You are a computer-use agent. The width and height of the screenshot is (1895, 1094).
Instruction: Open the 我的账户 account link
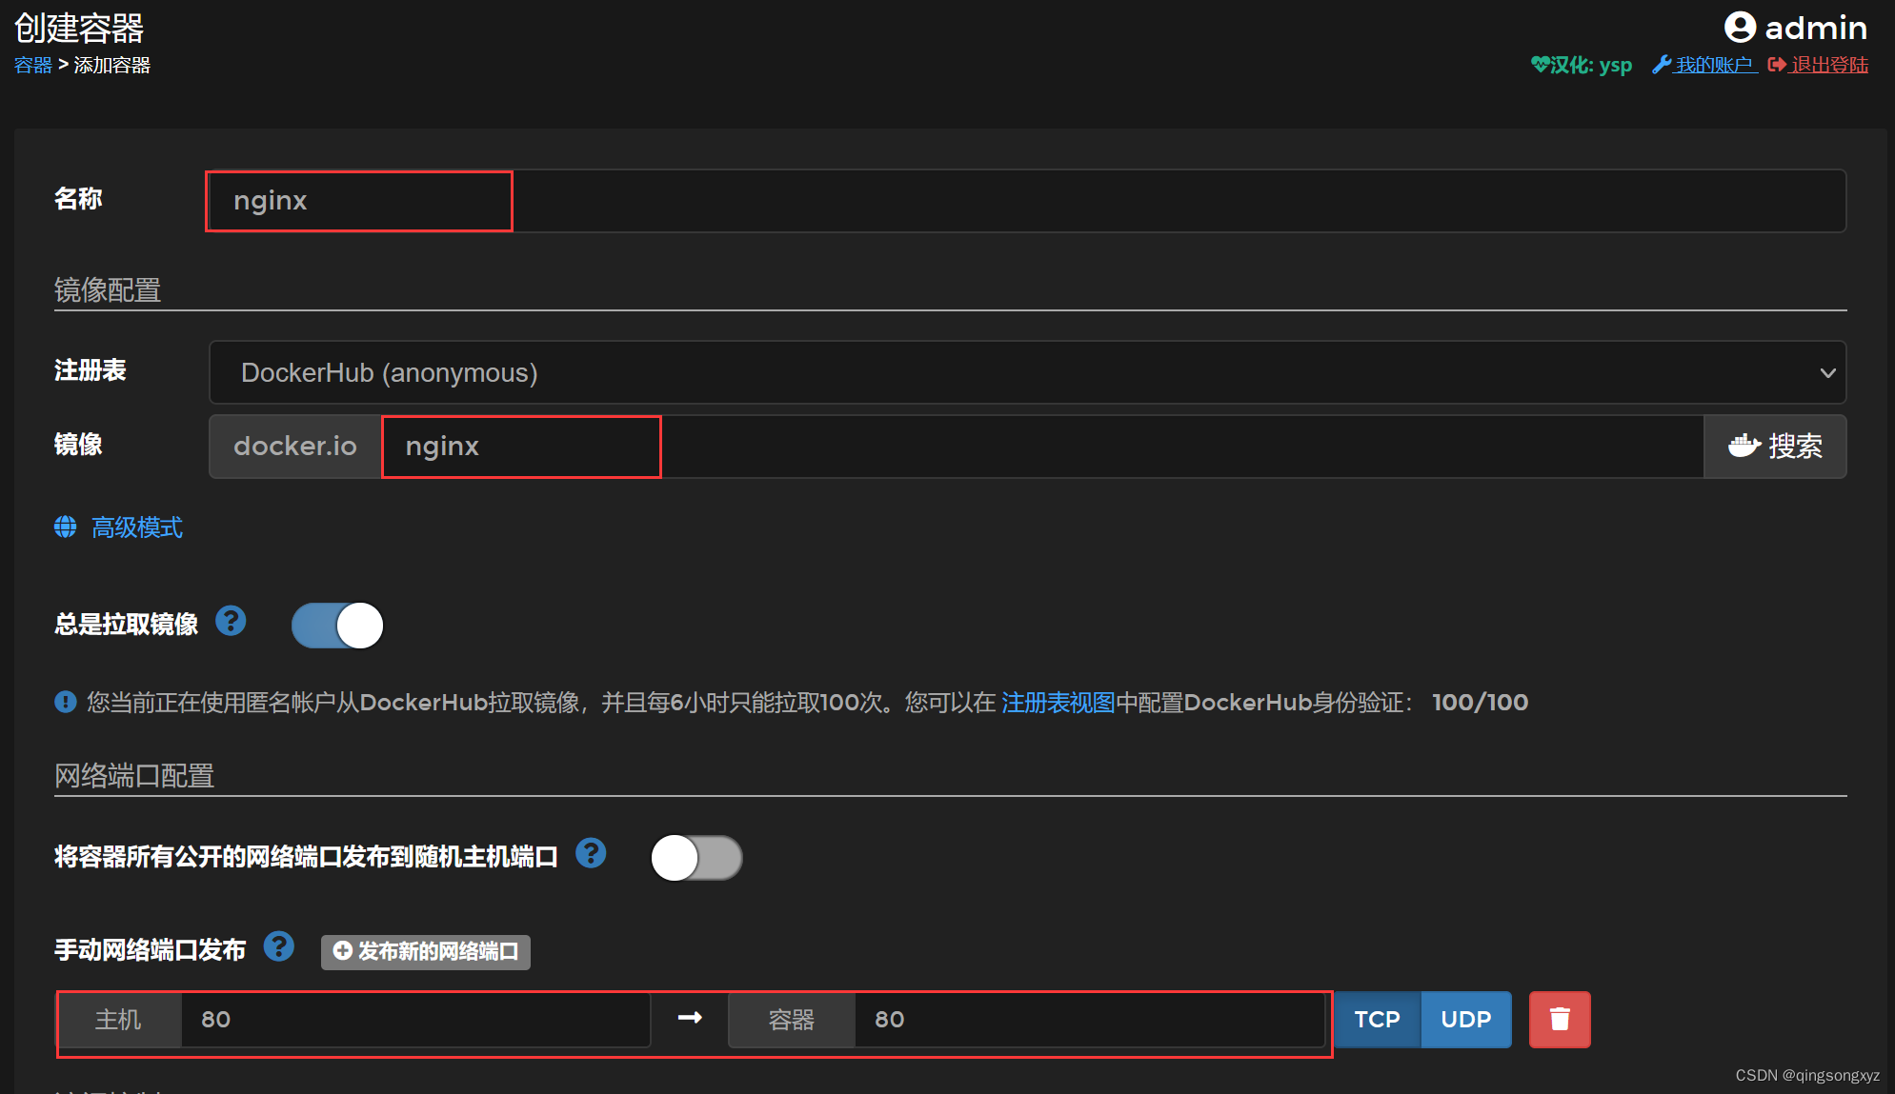click(1705, 65)
